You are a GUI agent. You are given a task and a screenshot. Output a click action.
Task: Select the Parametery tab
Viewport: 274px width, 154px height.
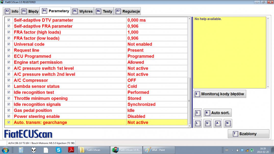tap(55, 11)
